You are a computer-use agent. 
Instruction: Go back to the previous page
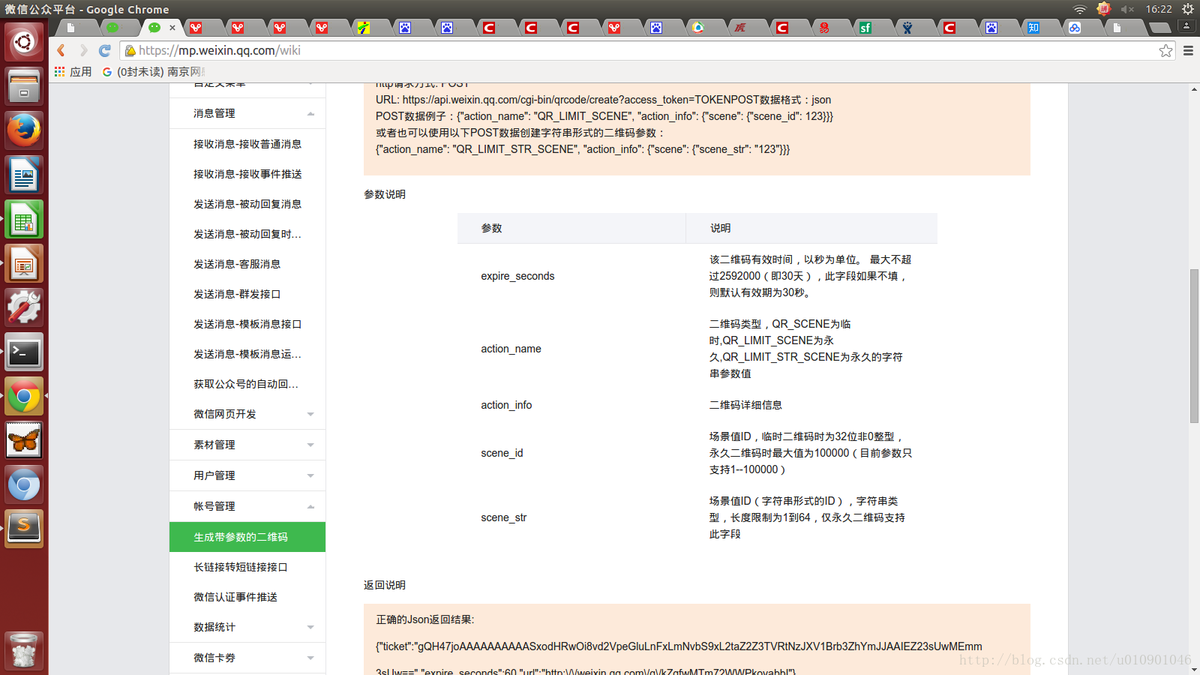[61, 50]
